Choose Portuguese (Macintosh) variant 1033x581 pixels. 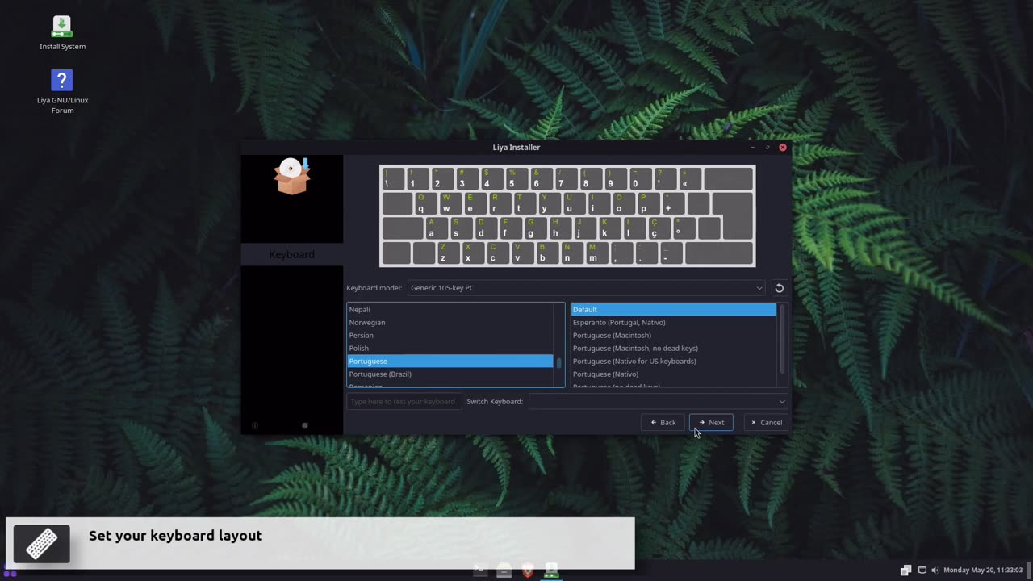(x=673, y=335)
